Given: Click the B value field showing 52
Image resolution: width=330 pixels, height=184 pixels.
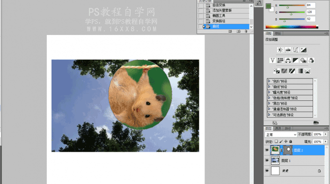Looking at the screenshot, I should pyautogui.click(x=311, y=19).
